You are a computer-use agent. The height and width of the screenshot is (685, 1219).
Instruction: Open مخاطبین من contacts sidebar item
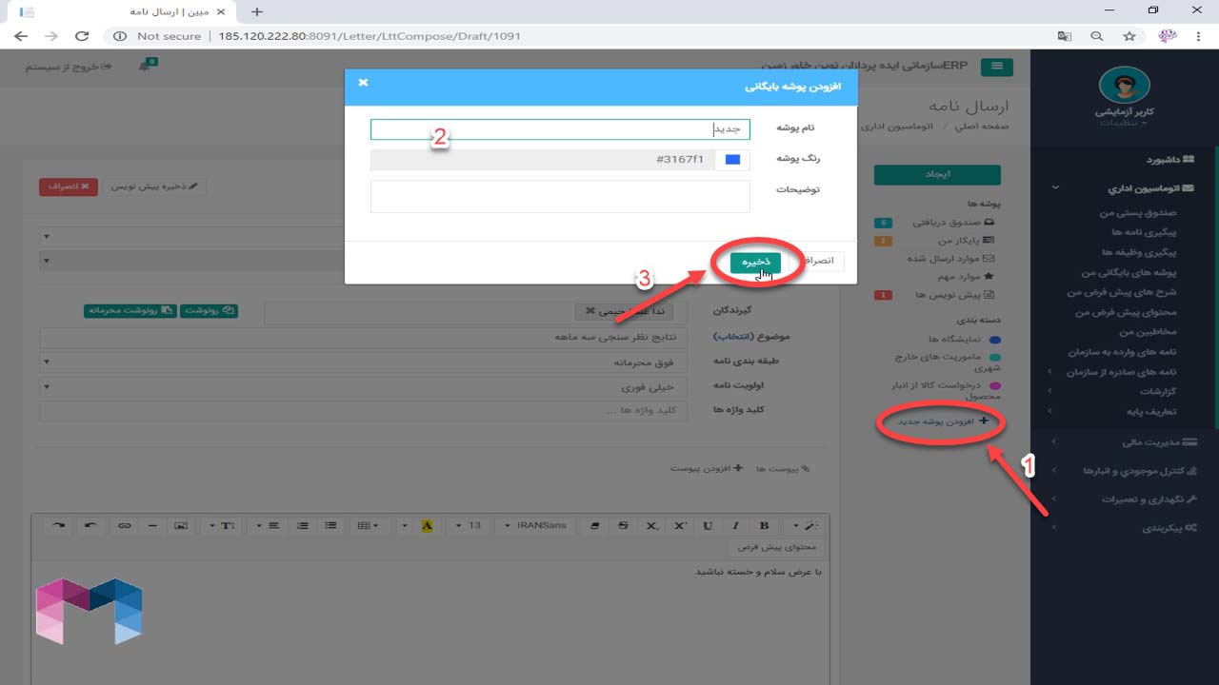[x=1149, y=332]
